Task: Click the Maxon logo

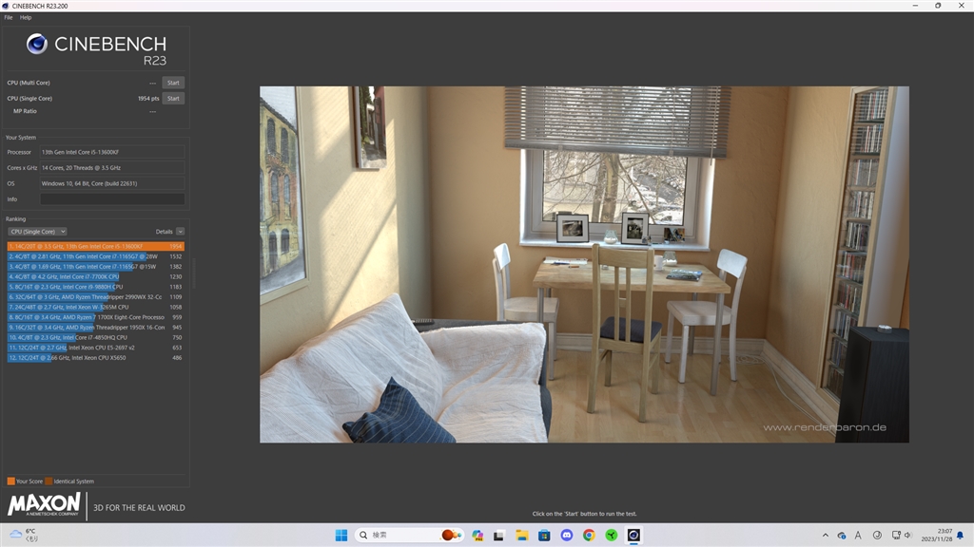Action: point(44,505)
